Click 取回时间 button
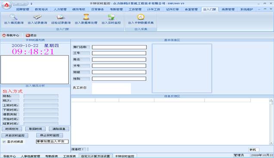 [35, 129]
